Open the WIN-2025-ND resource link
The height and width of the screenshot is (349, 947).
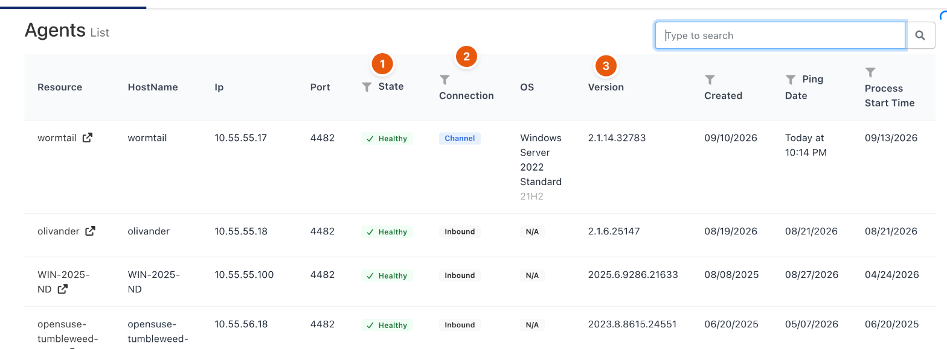pos(63,281)
